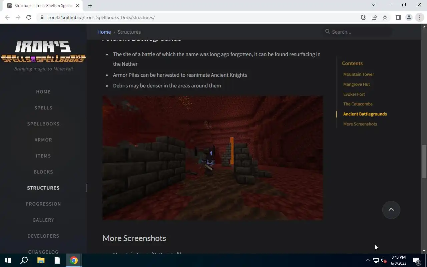This screenshot has width=427, height=267.
Task: Select STRUCTURES in sidebar
Action: [43, 188]
